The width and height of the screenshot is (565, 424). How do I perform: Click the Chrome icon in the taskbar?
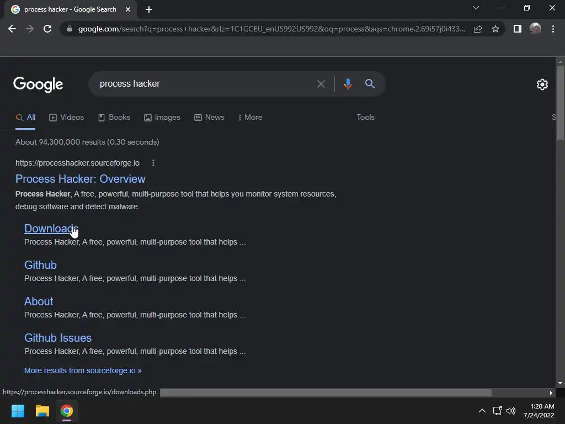click(67, 411)
